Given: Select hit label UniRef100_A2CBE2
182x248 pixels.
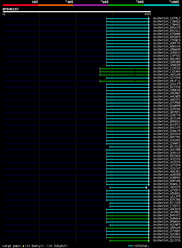Looking at the screenshot, I should pos(167,234).
